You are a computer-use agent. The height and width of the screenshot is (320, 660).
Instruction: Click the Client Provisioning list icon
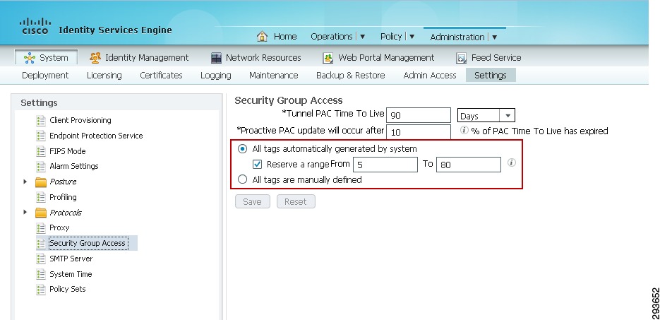(x=41, y=120)
